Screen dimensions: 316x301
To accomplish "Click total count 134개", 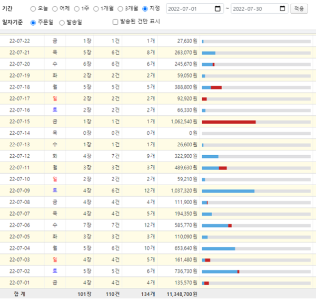I will [148, 294].
